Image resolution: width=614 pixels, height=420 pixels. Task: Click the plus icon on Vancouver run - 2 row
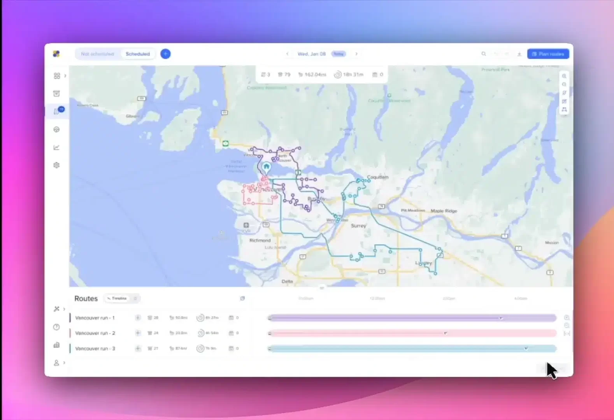click(x=138, y=333)
